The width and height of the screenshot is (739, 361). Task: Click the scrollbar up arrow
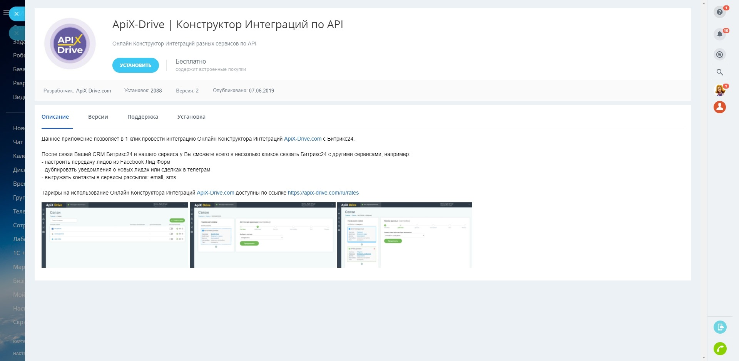pos(704,3)
